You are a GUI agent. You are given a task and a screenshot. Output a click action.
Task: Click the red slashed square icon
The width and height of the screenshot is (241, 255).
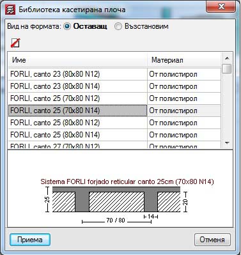click(15, 43)
